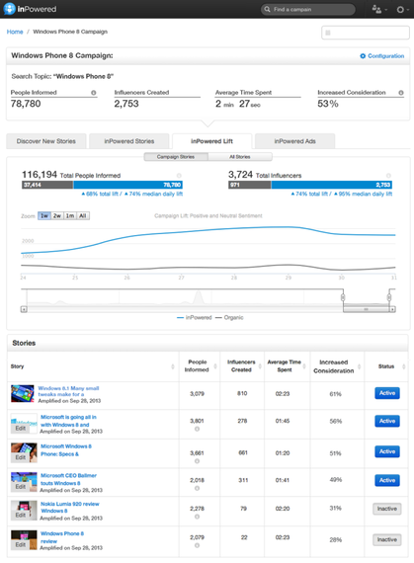Click the empty input box beside breadcrumb
Image resolution: width=414 pixels, height=563 pixels.
(366, 33)
